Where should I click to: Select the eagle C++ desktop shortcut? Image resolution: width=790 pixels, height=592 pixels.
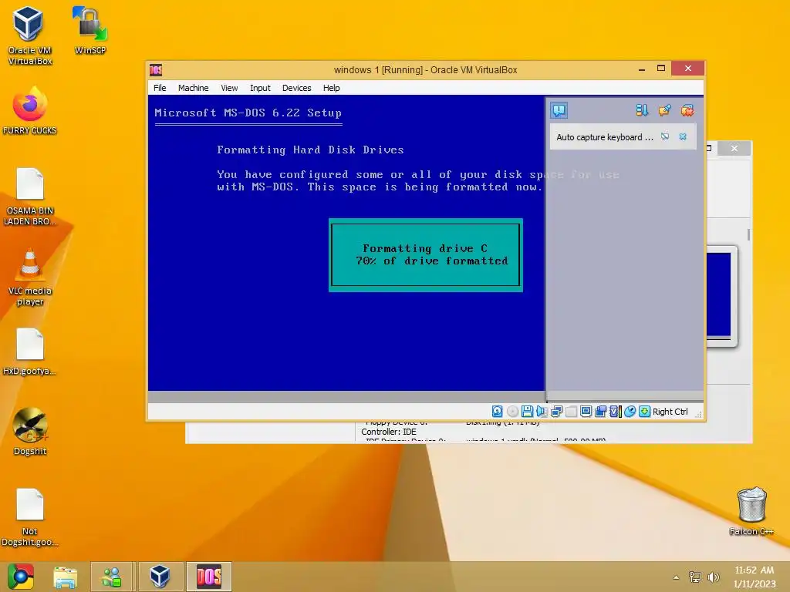click(x=30, y=432)
